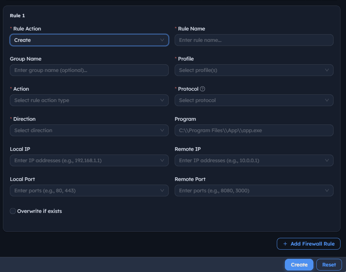
Task: Click the chevron arrow in Profile field
Action: click(327, 70)
